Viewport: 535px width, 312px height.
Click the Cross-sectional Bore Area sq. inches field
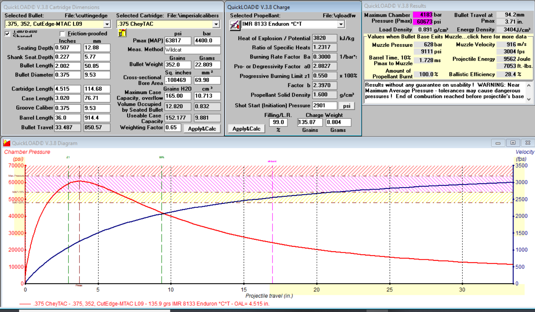[x=178, y=80]
